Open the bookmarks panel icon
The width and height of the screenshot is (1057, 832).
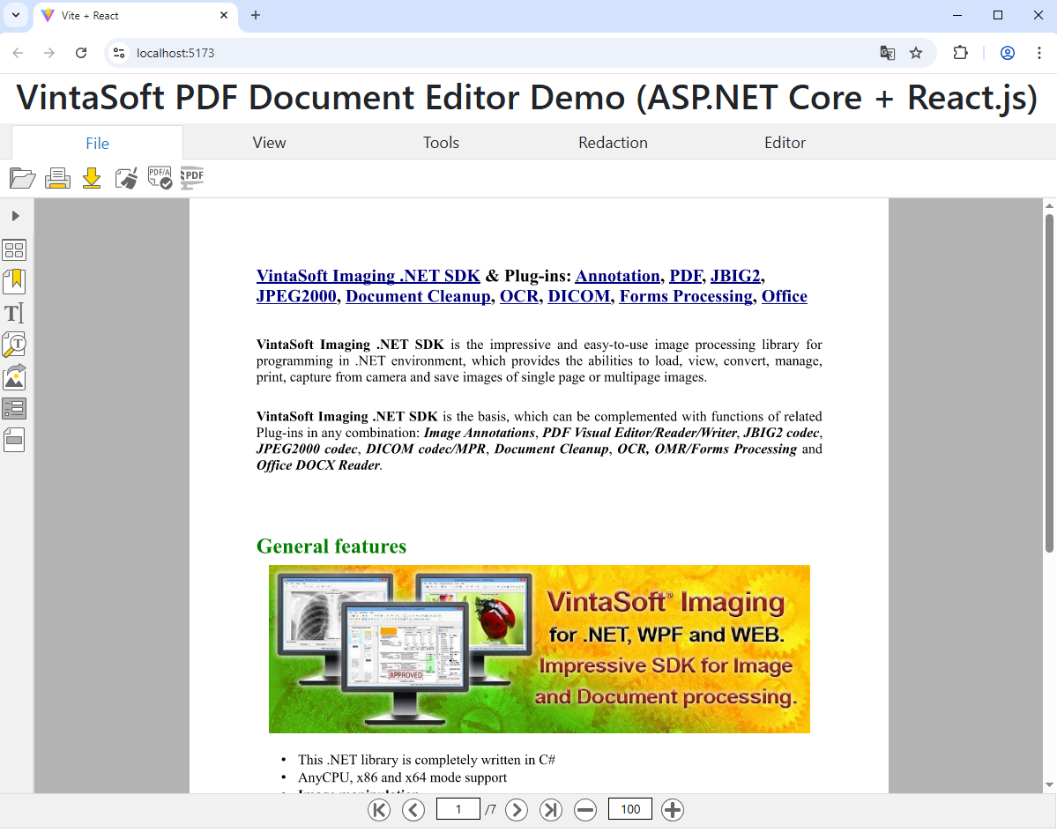[14, 282]
